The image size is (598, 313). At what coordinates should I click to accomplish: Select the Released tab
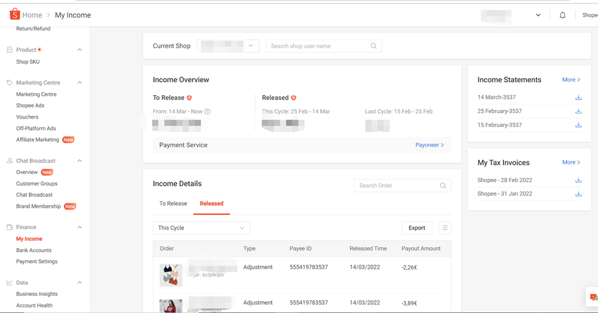tap(212, 204)
